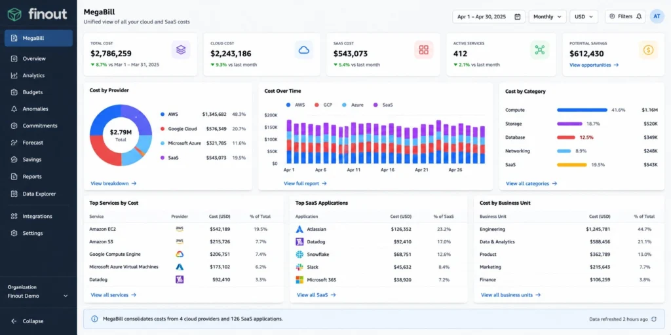This screenshot has width=671, height=335.
Task: Click the Compute category blue bar
Action: coord(582,110)
